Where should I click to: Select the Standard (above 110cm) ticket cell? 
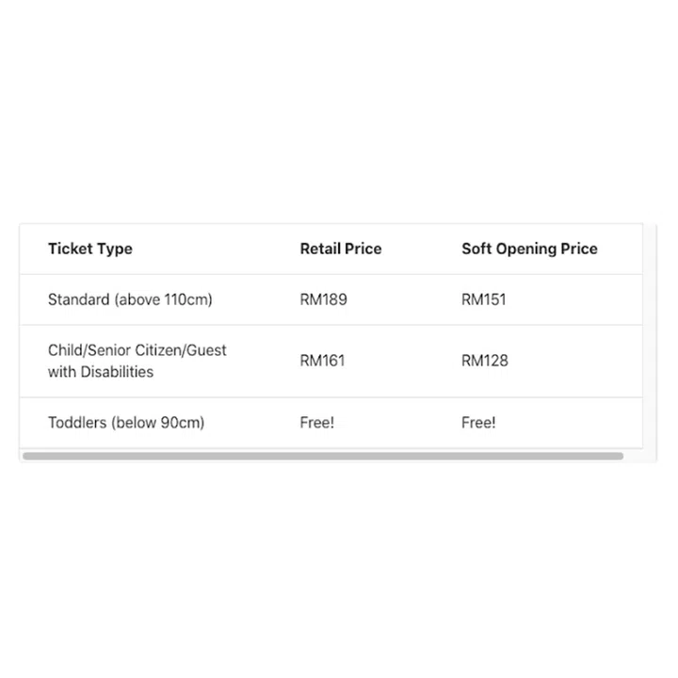(130, 299)
